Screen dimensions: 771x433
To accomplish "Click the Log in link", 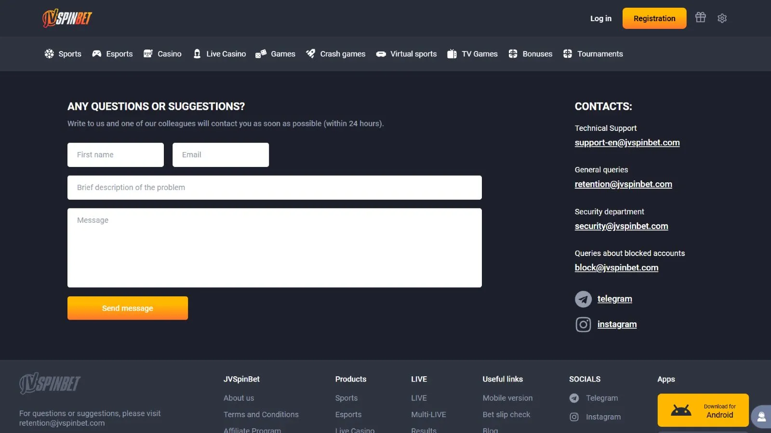I will pos(600,18).
